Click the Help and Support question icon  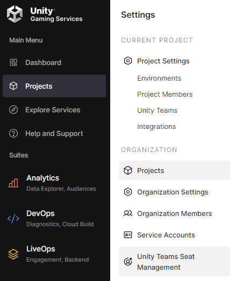coord(13,133)
